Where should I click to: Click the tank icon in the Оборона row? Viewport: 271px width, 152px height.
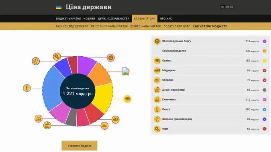[157, 80]
